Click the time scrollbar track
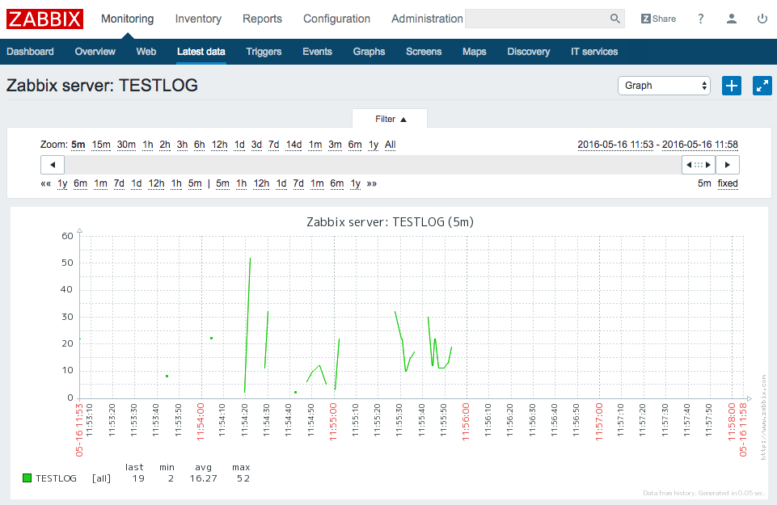This screenshot has width=777, height=505. 374,165
